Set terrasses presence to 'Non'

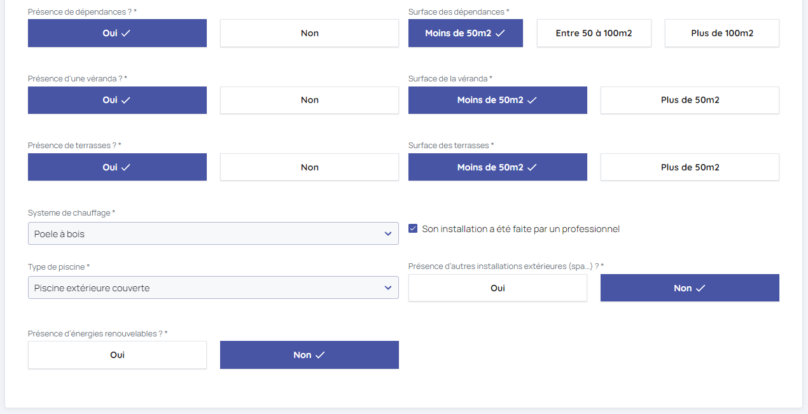pyautogui.click(x=309, y=167)
